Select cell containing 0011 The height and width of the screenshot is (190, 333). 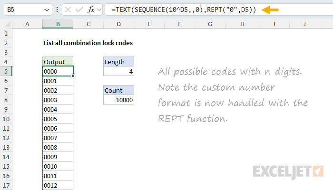click(x=58, y=176)
